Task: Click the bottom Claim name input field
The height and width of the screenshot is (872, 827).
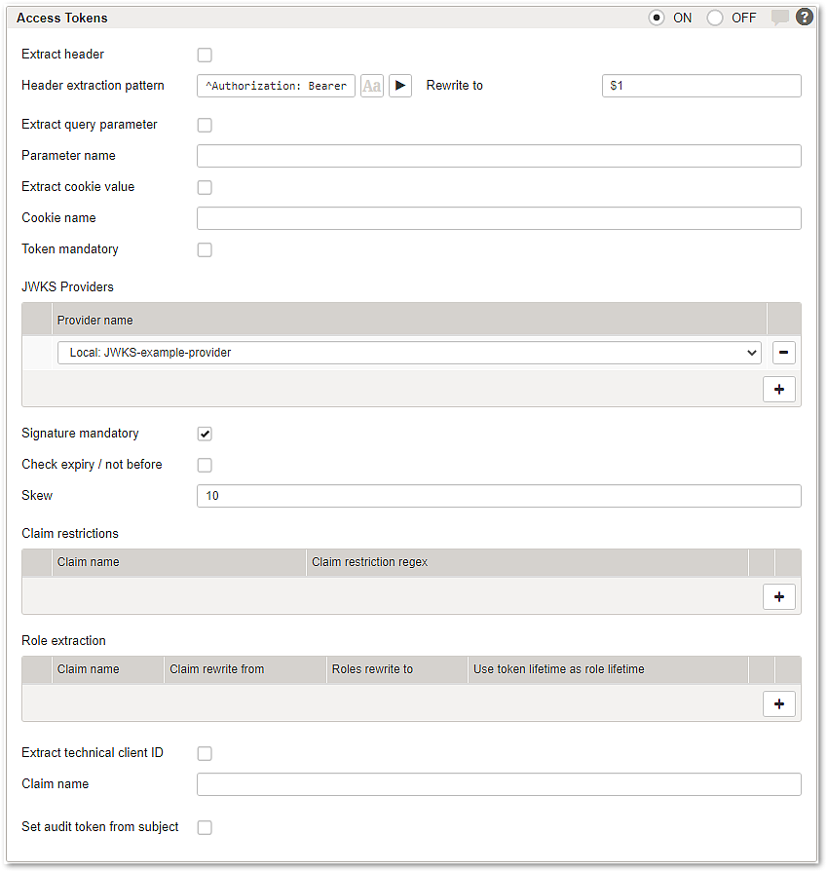Action: click(499, 784)
